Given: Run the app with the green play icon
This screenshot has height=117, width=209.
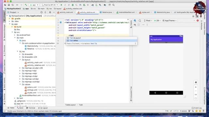Looking at the screenshot, I should 61,5.
